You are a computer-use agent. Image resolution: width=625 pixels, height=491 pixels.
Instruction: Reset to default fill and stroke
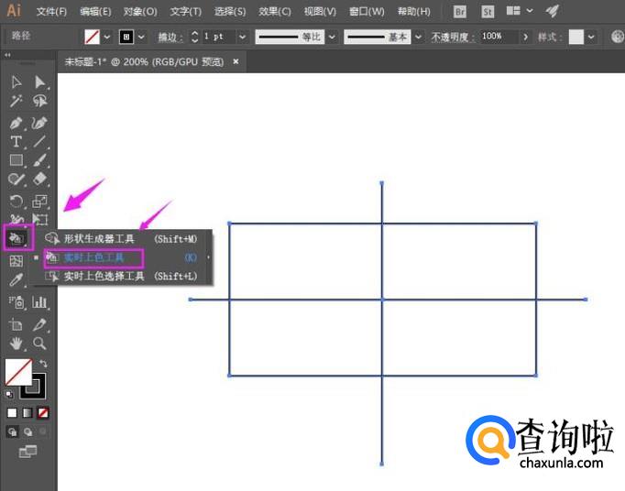tap(9, 394)
